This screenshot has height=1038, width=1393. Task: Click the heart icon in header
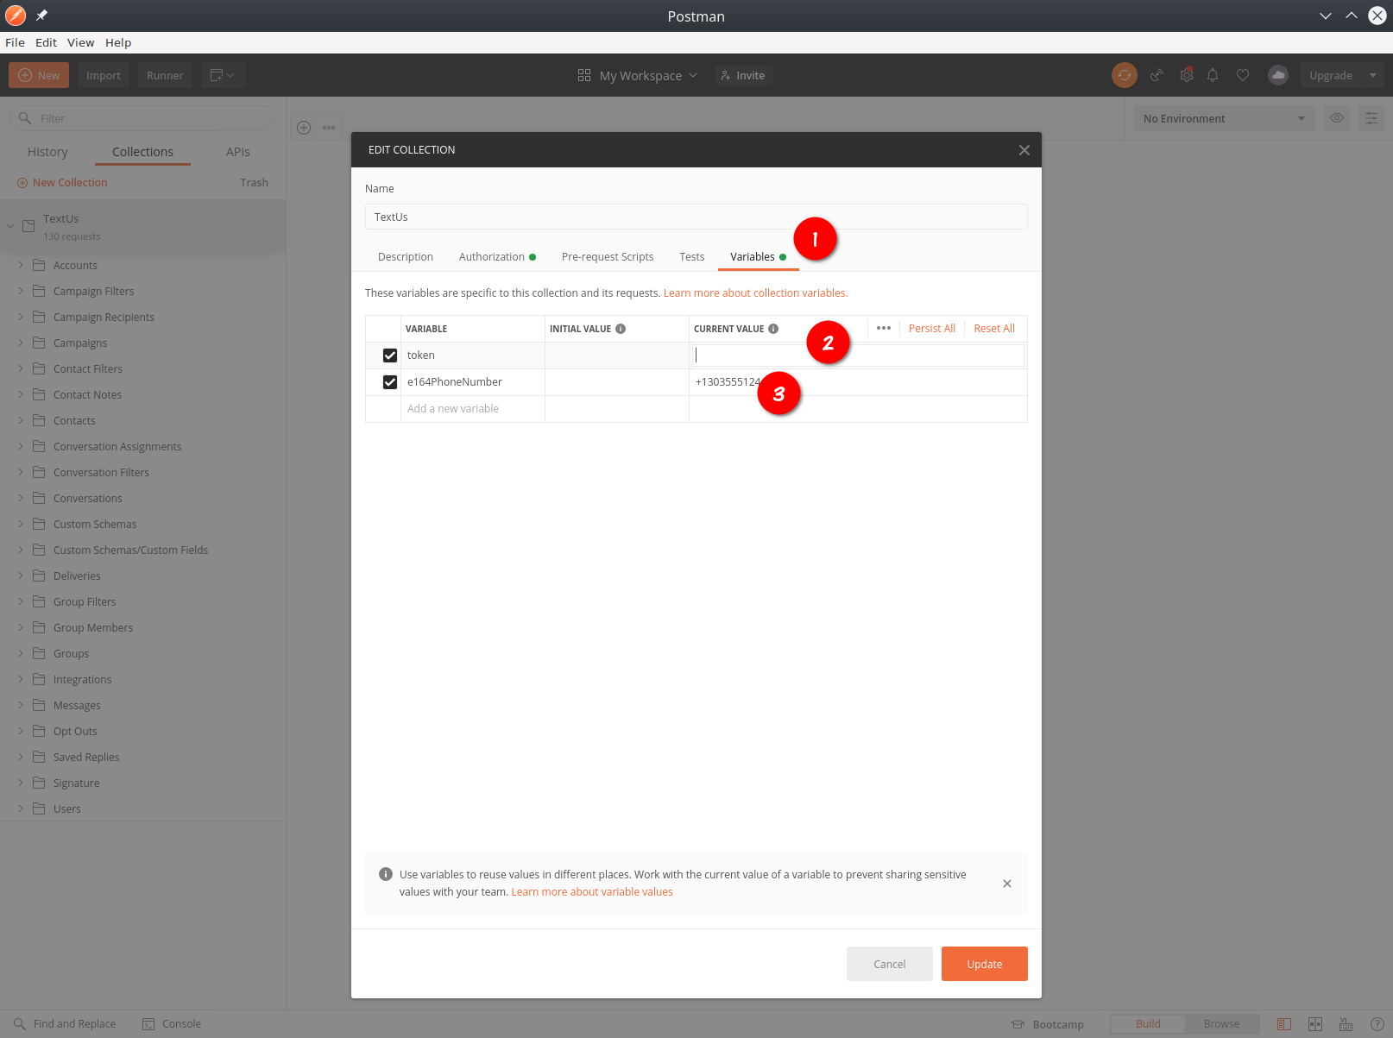pos(1243,75)
